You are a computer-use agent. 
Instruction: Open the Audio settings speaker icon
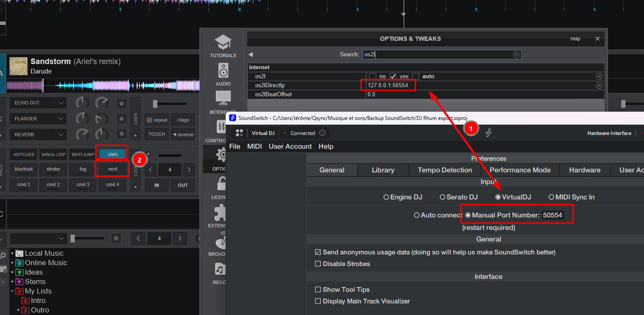(x=223, y=70)
